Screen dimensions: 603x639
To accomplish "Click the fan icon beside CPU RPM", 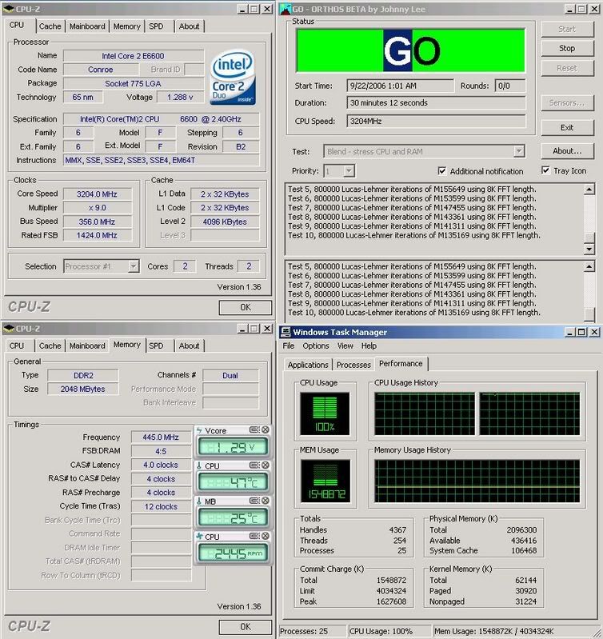I will tap(200, 537).
